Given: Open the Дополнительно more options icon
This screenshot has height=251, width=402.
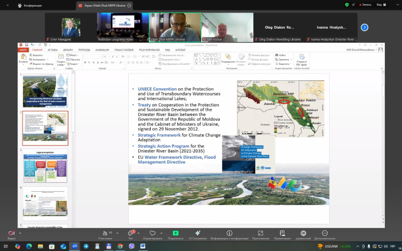Looking at the screenshot, I should (325, 233).
